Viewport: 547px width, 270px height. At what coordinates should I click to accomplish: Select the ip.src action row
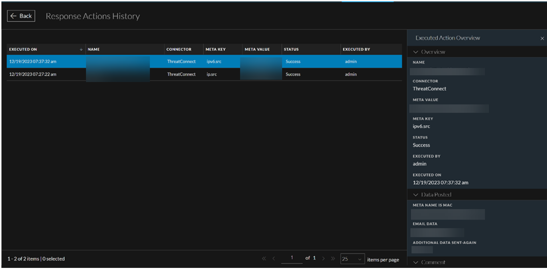click(x=213, y=74)
